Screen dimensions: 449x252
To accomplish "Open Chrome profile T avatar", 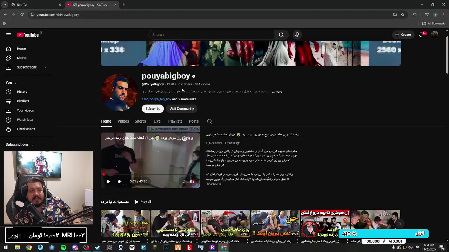I will (435, 15).
